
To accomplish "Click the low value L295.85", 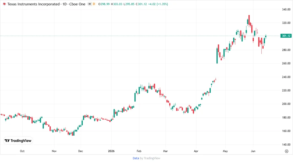I will click(x=129, y=4).
